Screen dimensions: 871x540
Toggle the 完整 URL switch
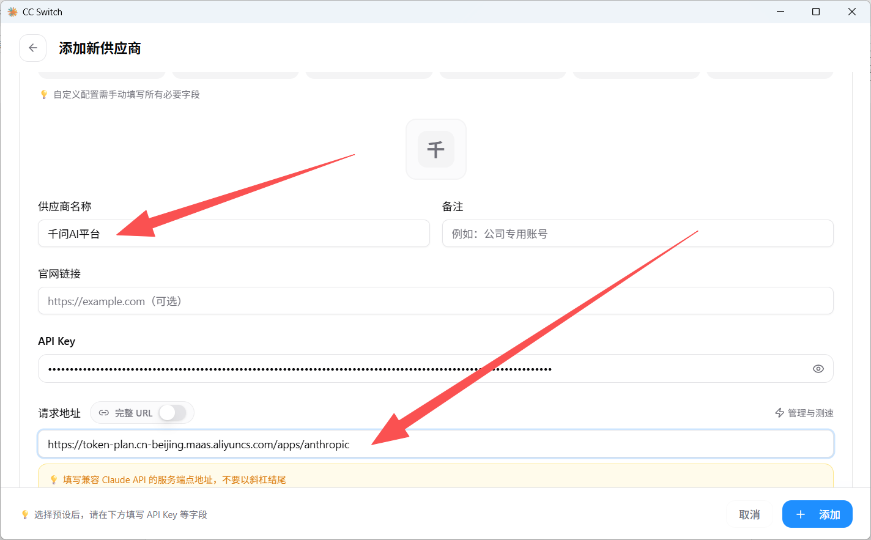(x=172, y=413)
